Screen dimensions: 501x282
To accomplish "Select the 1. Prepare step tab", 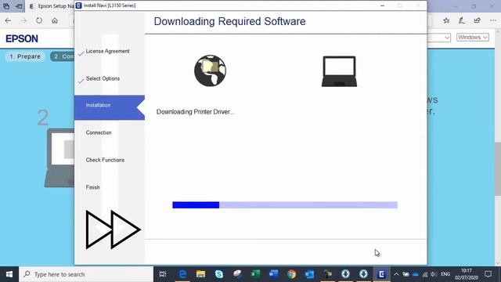I will click(25, 56).
